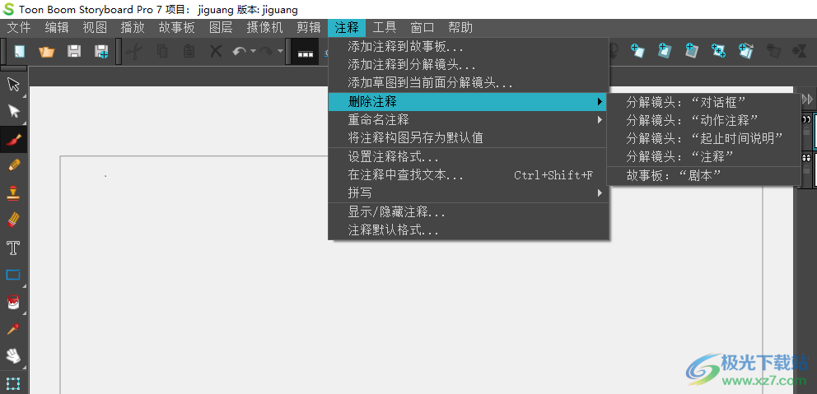817x394 pixels.
Task: Click the second new panel icon, dark-backed
Action: tap(665, 50)
